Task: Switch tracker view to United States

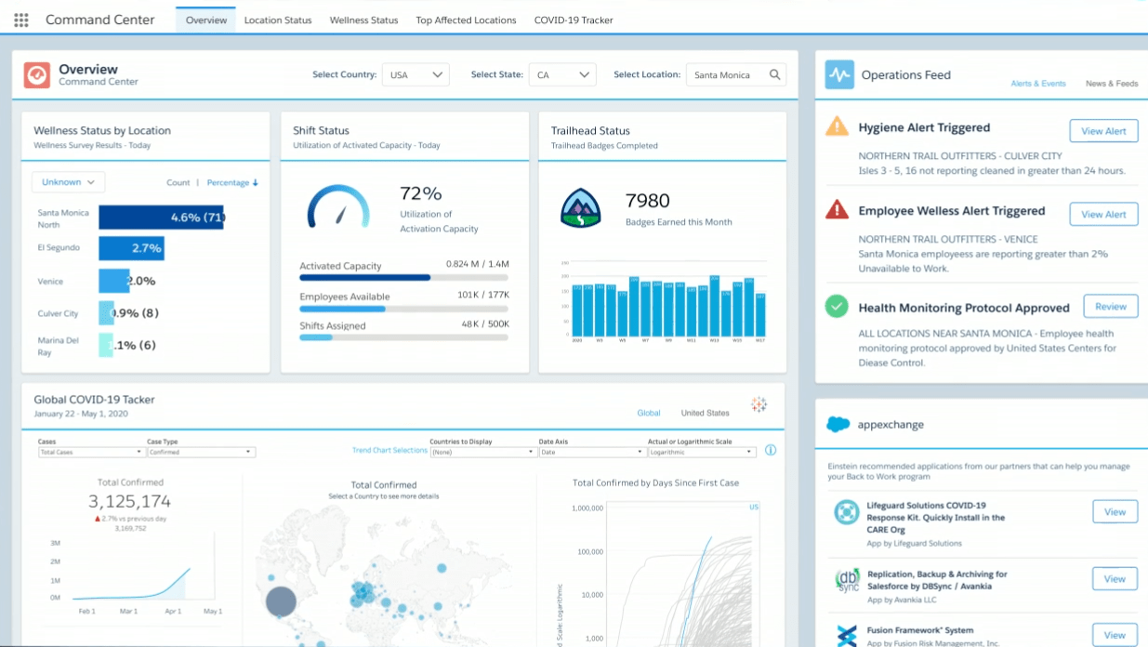Action: pos(705,413)
